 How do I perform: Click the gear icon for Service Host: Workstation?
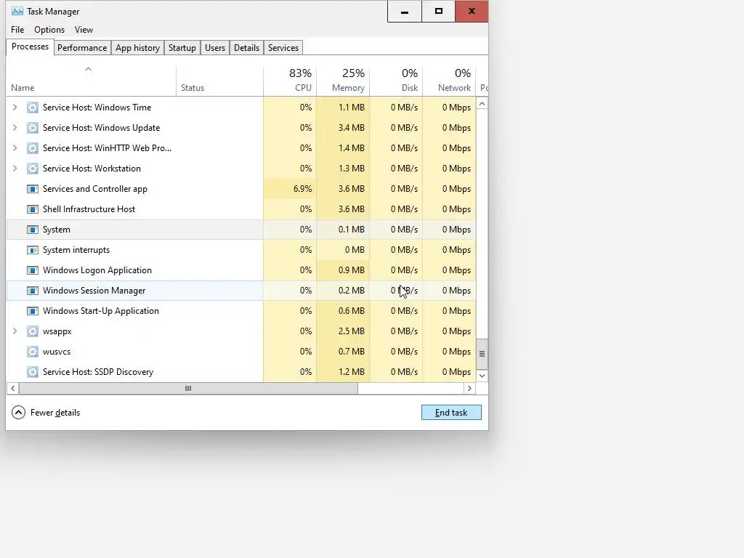point(32,169)
